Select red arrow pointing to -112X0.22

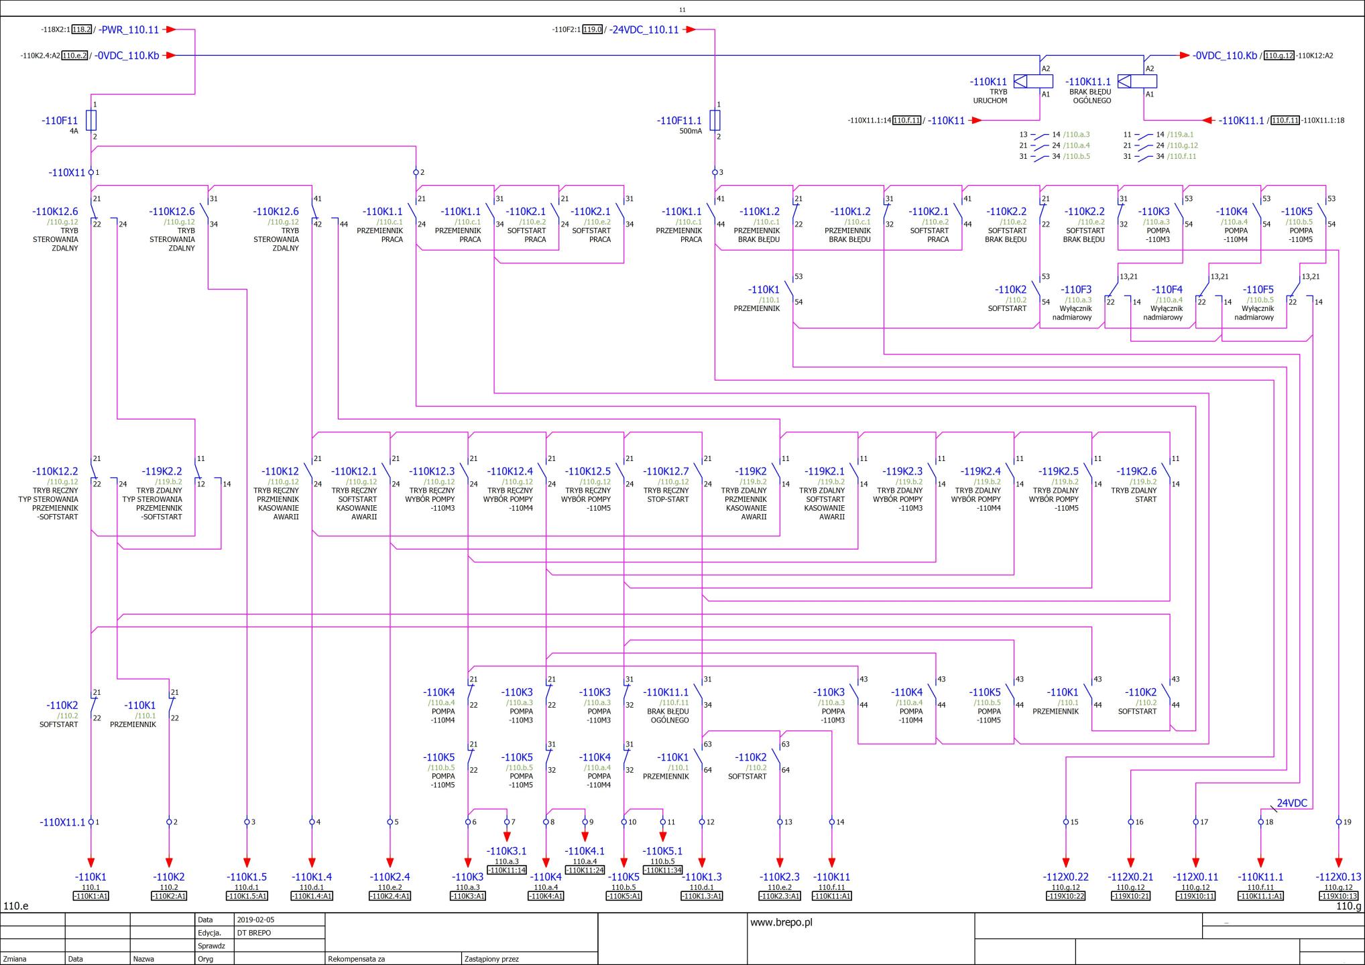point(1066,862)
